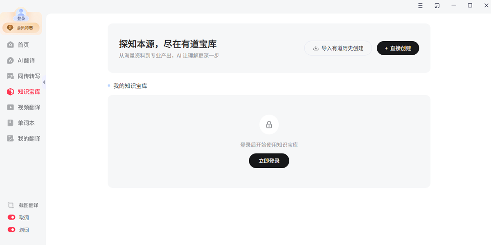Screen dimensions: 491x245
Task: Click the 立即登录 button
Action: click(269, 161)
